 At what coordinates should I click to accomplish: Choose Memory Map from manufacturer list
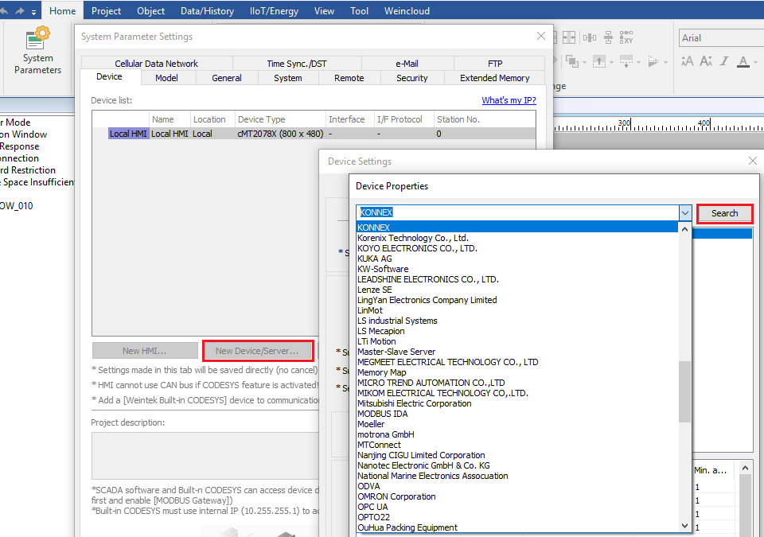pos(517,372)
